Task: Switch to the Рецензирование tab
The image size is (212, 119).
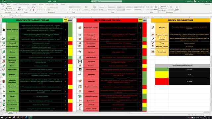Action: click(x=50, y=4)
